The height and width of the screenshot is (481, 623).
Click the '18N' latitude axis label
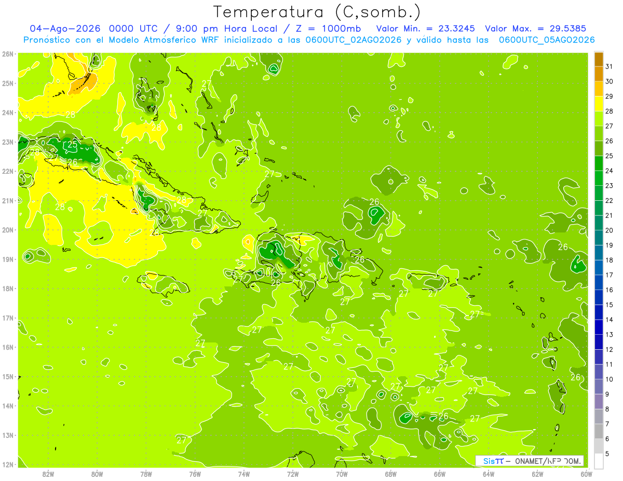click(x=8, y=288)
